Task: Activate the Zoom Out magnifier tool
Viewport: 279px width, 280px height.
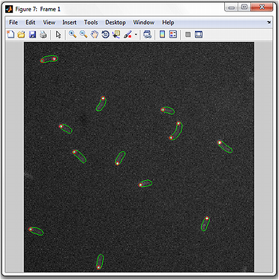Action: 83,35
